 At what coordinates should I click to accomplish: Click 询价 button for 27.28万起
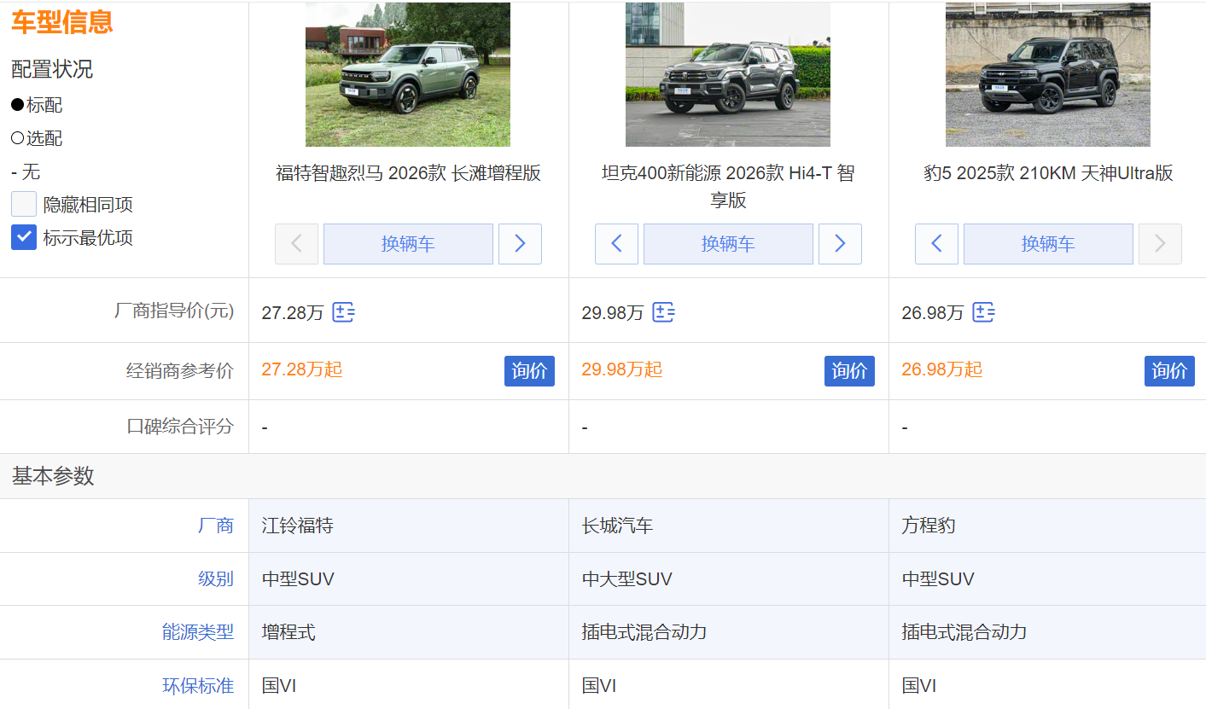[529, 371]
